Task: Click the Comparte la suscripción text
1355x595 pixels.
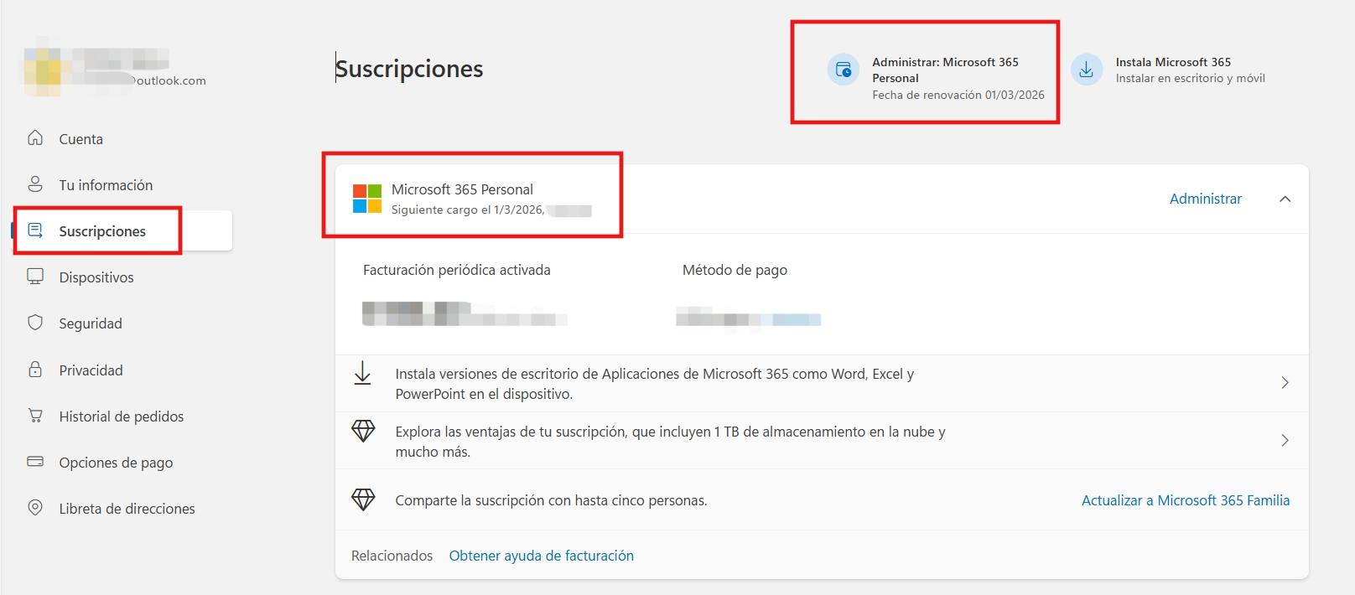Action: [551, 500]
